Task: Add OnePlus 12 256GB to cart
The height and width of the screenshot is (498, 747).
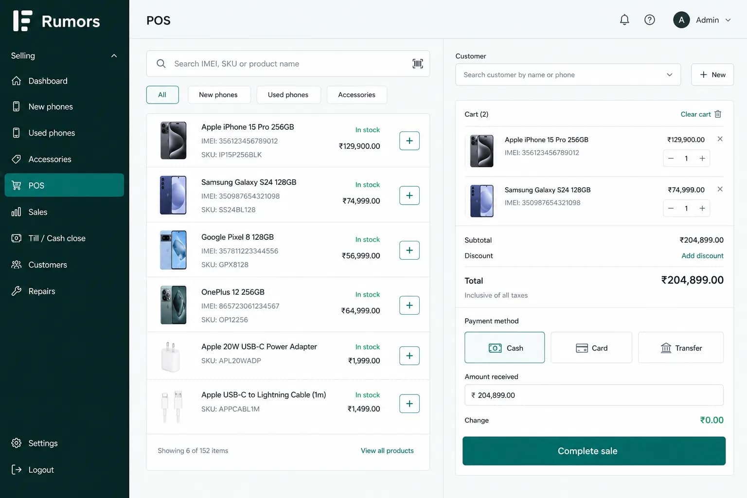Action: 409,305
